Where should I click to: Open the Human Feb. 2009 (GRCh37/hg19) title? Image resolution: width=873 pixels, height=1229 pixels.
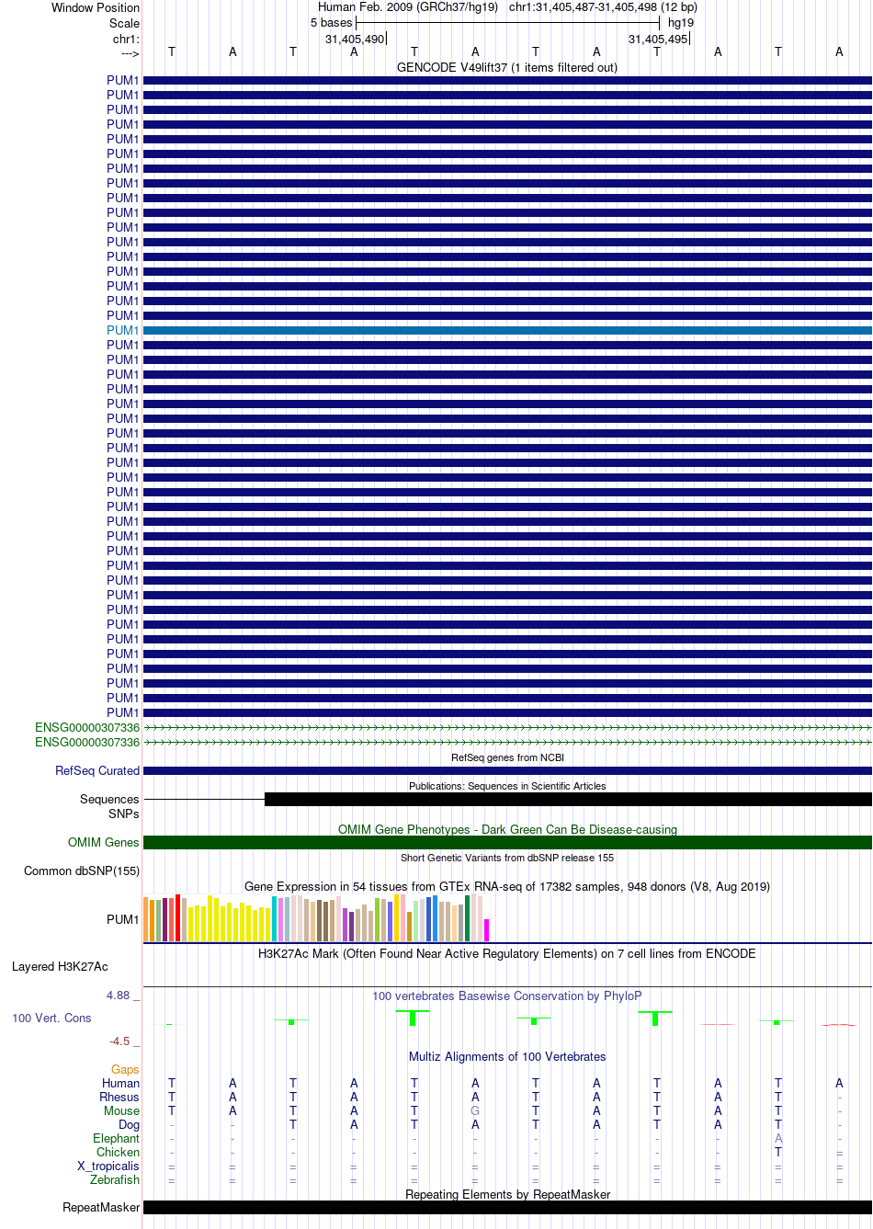click(408, 7)
